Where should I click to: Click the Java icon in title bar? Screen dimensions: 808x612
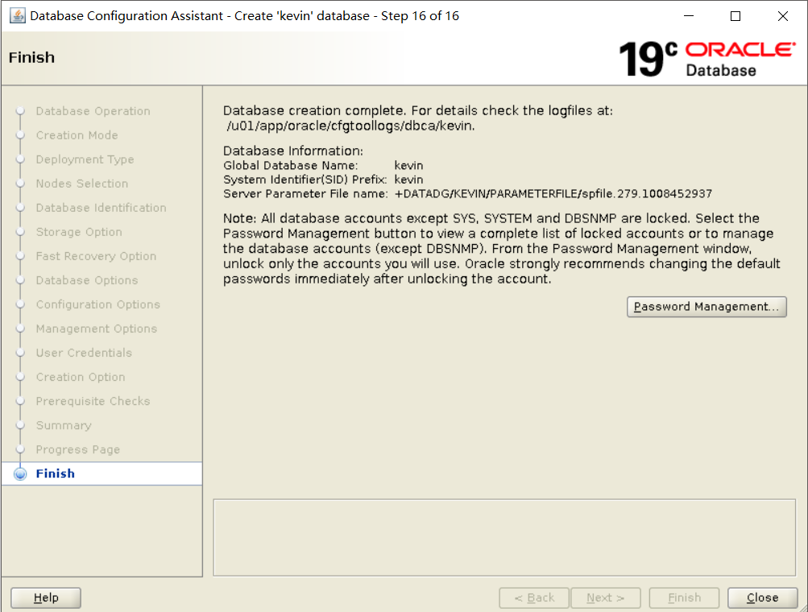[17, 16]
